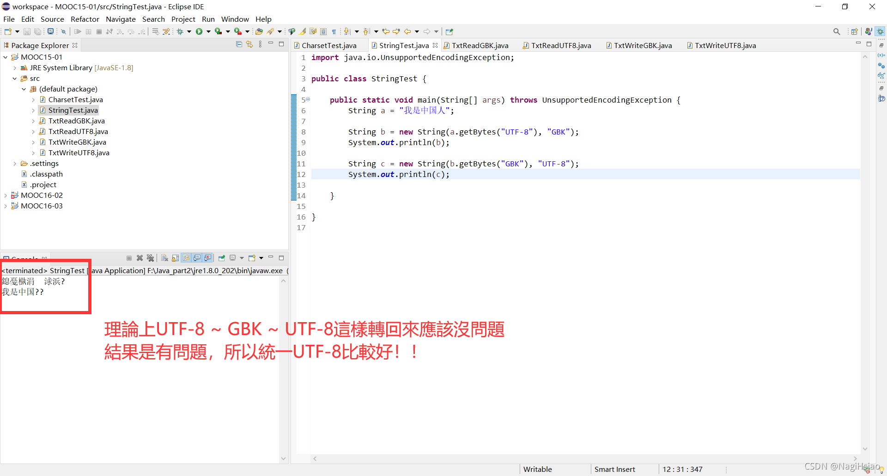
Task: Switch to CharsetTest.java editor tab
Action: tap(328, 45)
